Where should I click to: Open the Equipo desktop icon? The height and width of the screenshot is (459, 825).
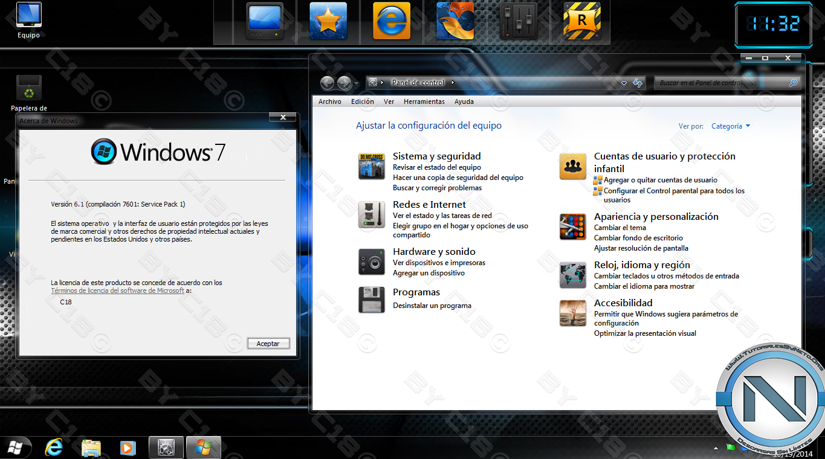click(28, 21)
